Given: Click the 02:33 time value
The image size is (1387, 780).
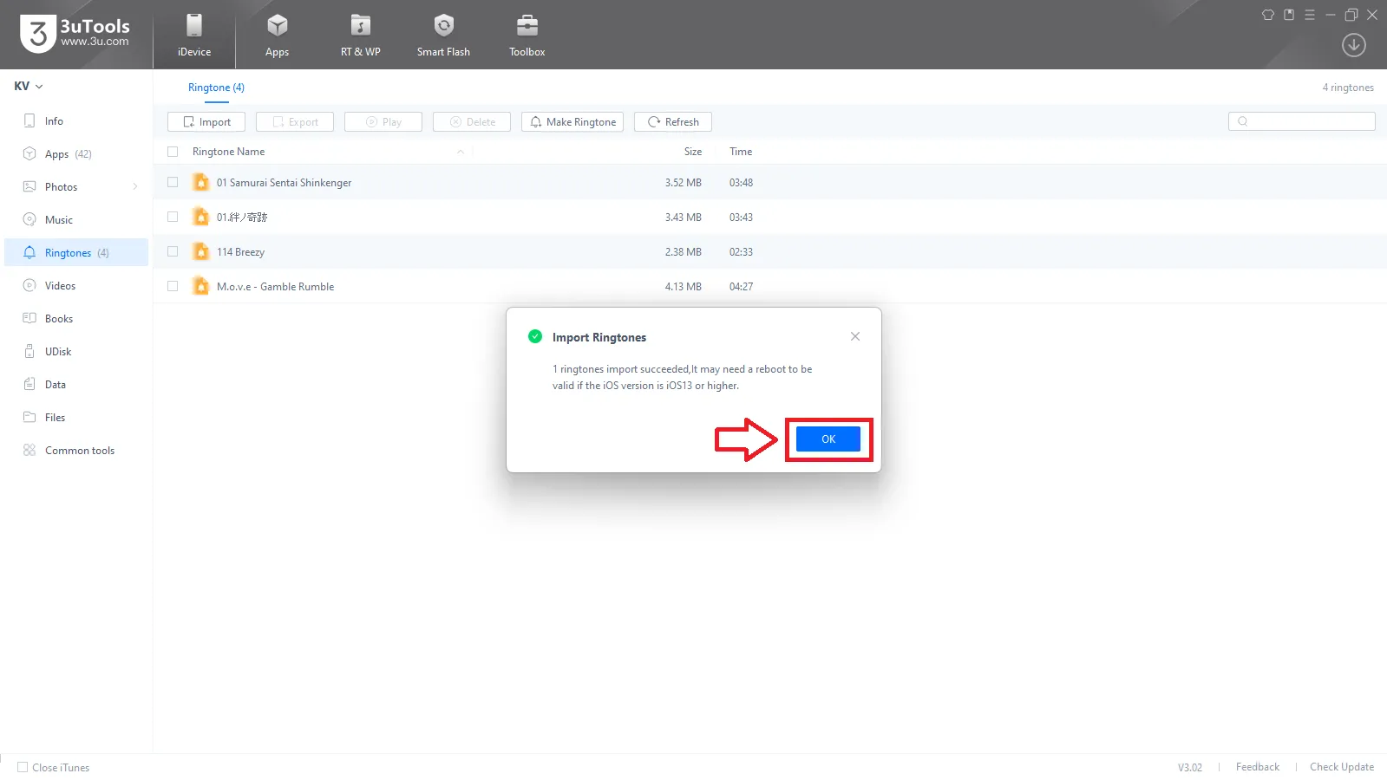Looking at the screenshot, I should click(741, 252).
